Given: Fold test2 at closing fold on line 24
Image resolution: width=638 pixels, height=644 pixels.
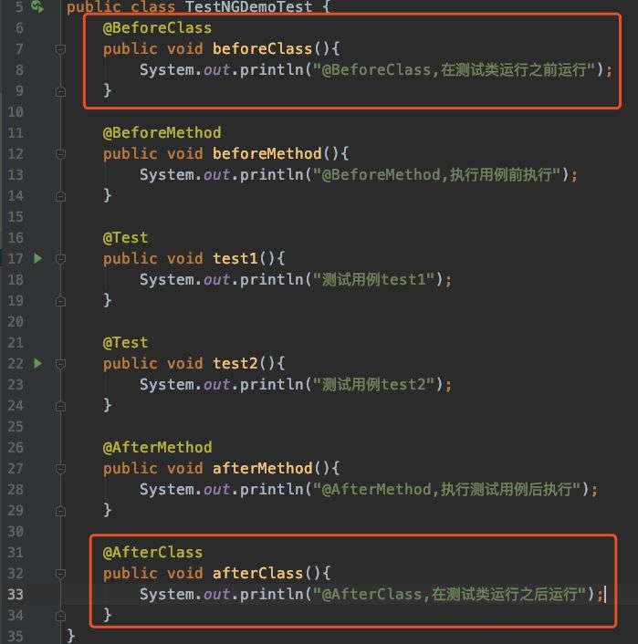Looking at the screenshot, I should tap(60, 406).
